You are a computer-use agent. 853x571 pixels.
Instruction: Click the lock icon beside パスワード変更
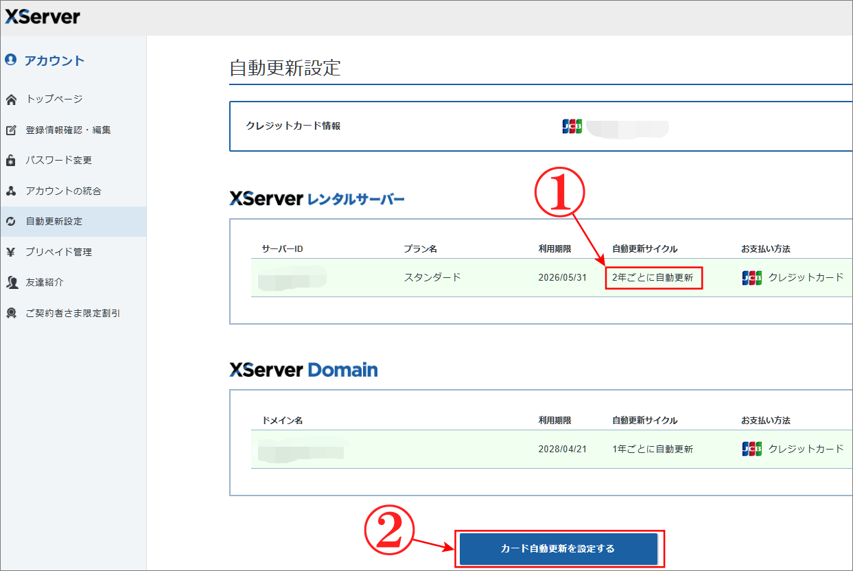[10, 160]
